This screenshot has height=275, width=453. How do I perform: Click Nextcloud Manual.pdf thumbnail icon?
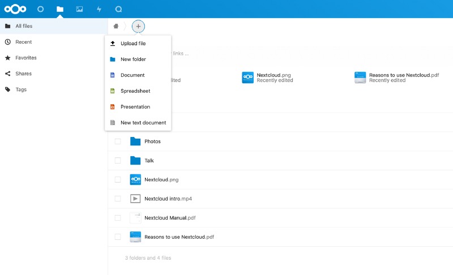pyautogui.click(x=135, y=218)
